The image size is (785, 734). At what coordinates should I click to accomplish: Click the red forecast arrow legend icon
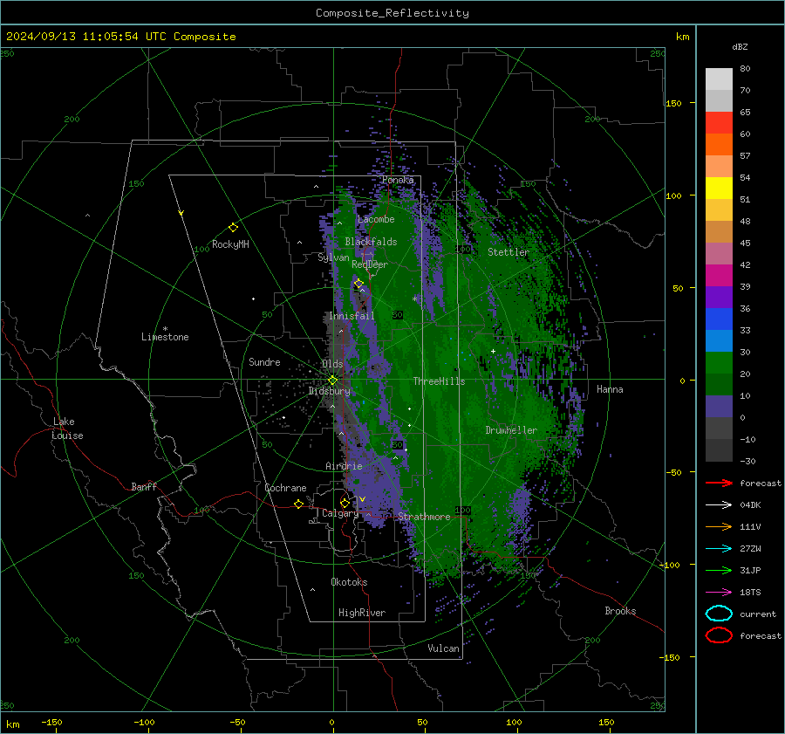[x=719, y=483]
